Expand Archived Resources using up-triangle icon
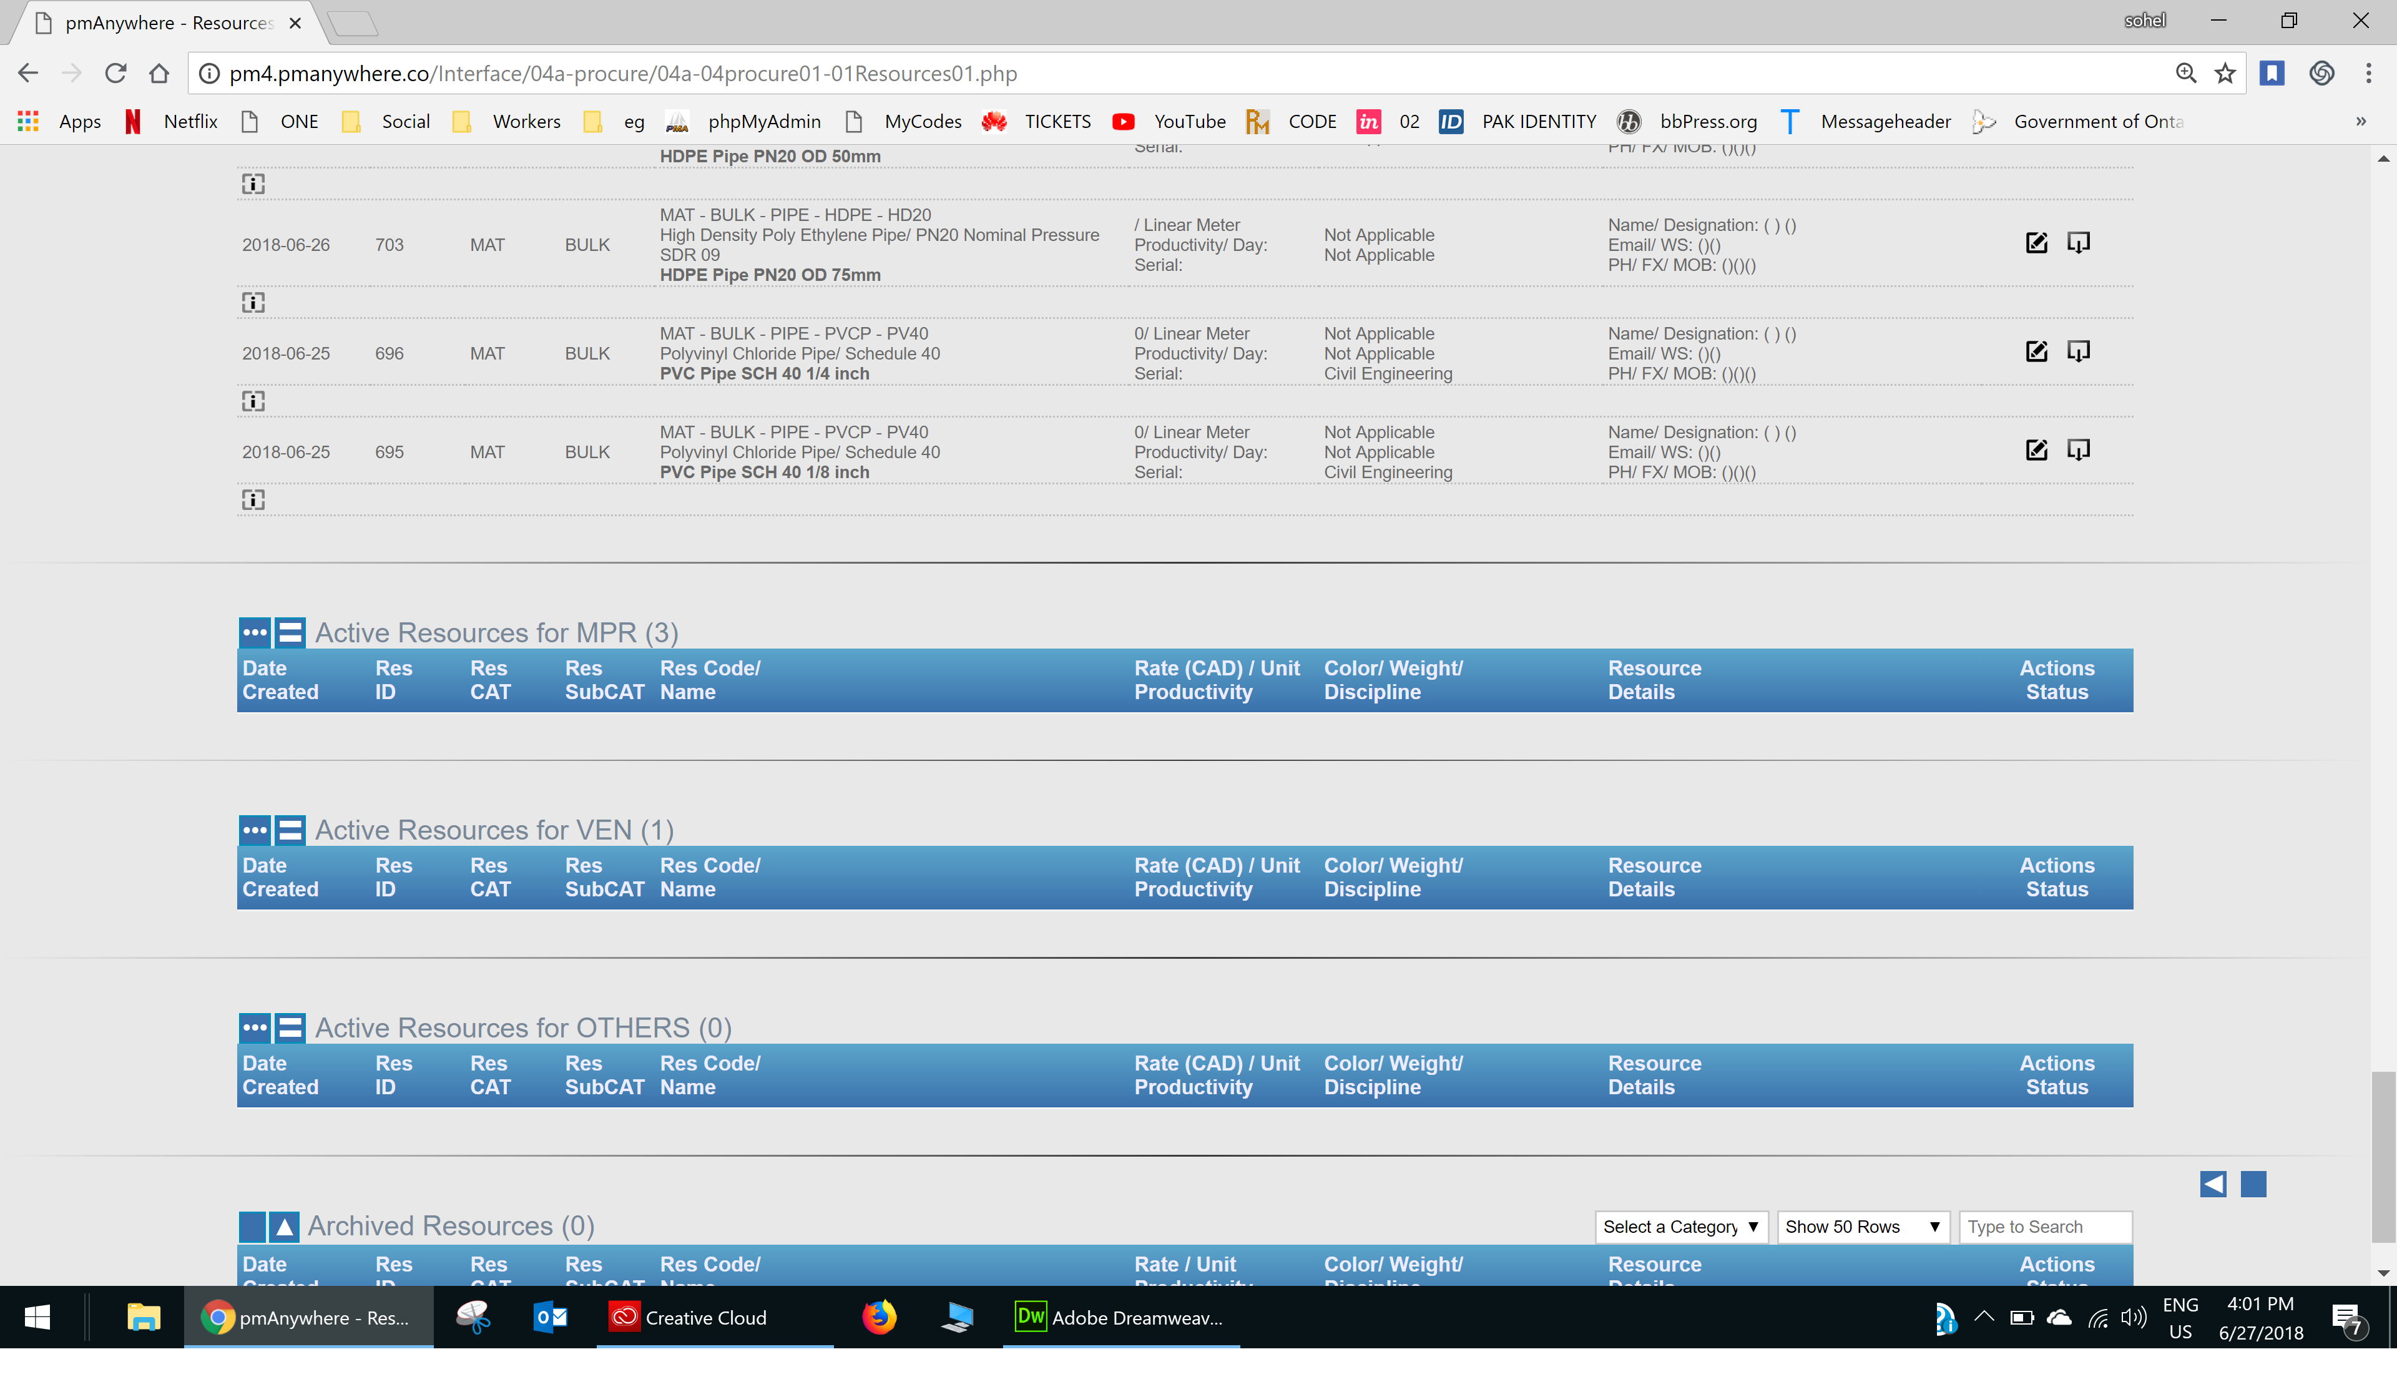Screen dimensions: 2397x1392 click(x=285, y=1227)
